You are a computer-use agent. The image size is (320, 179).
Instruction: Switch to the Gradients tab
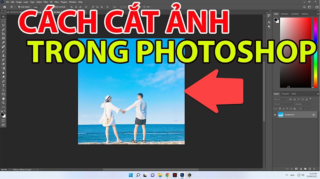click(295, 14)
